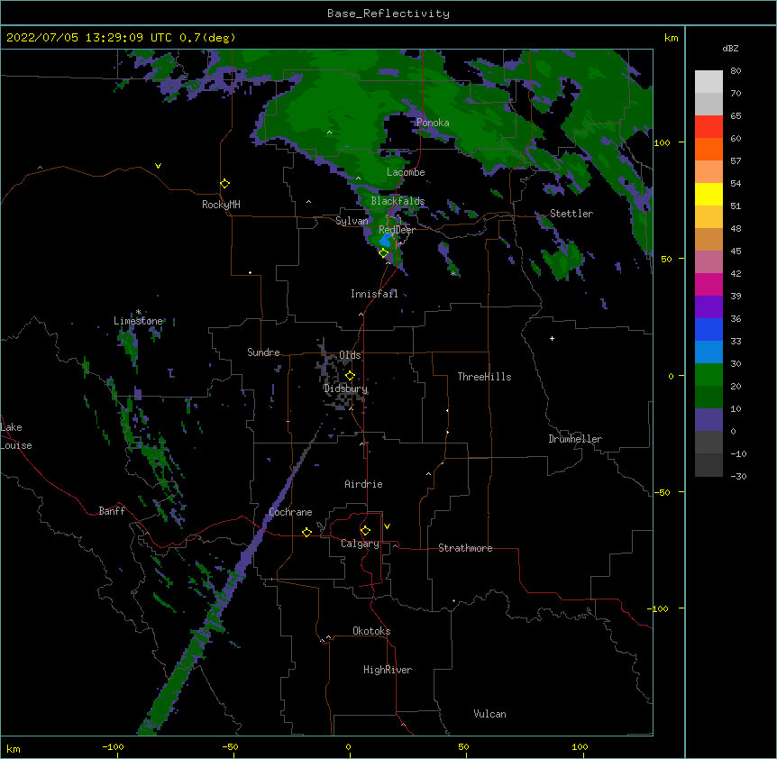Click the Innisfail city label
The width and height of the screenshot is (777, 759).
pyautogui.click(x=374, y=294)
